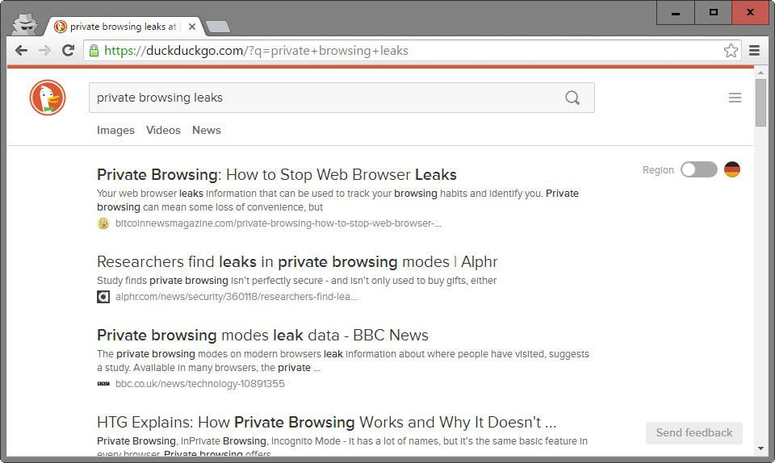Reload the page

tap(68, 50)
